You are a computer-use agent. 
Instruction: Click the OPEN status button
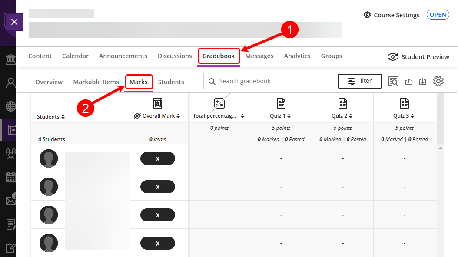point(438,14)
